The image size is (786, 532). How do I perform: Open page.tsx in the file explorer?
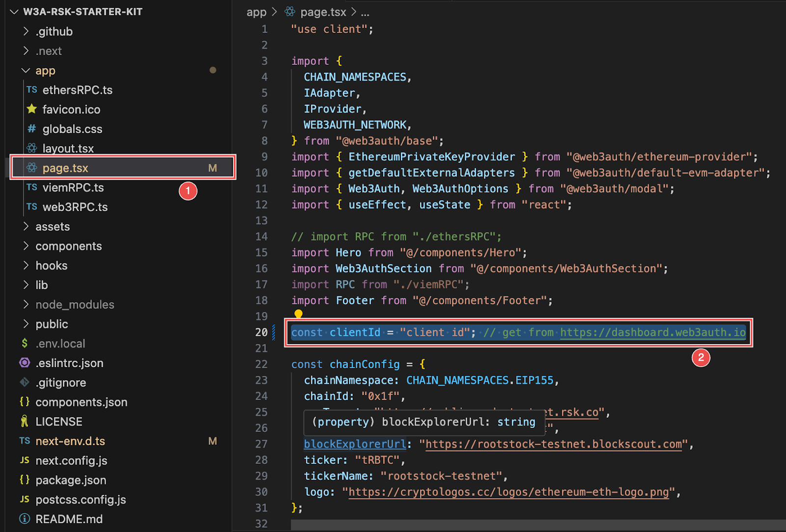65,168
